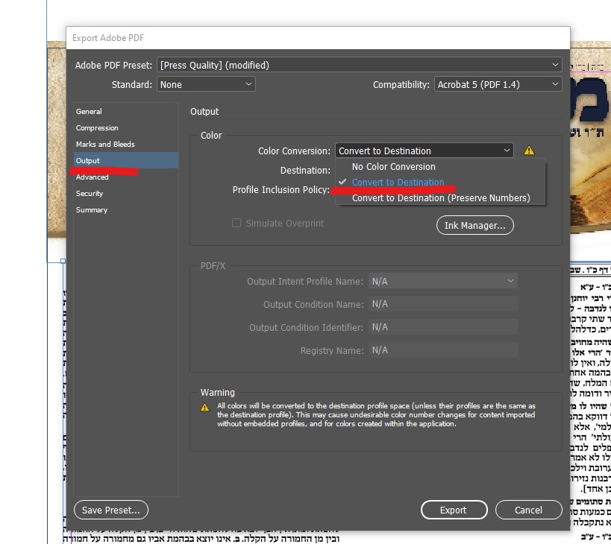Click the warning icon beside Color Conversion

(x=529, y=151)
